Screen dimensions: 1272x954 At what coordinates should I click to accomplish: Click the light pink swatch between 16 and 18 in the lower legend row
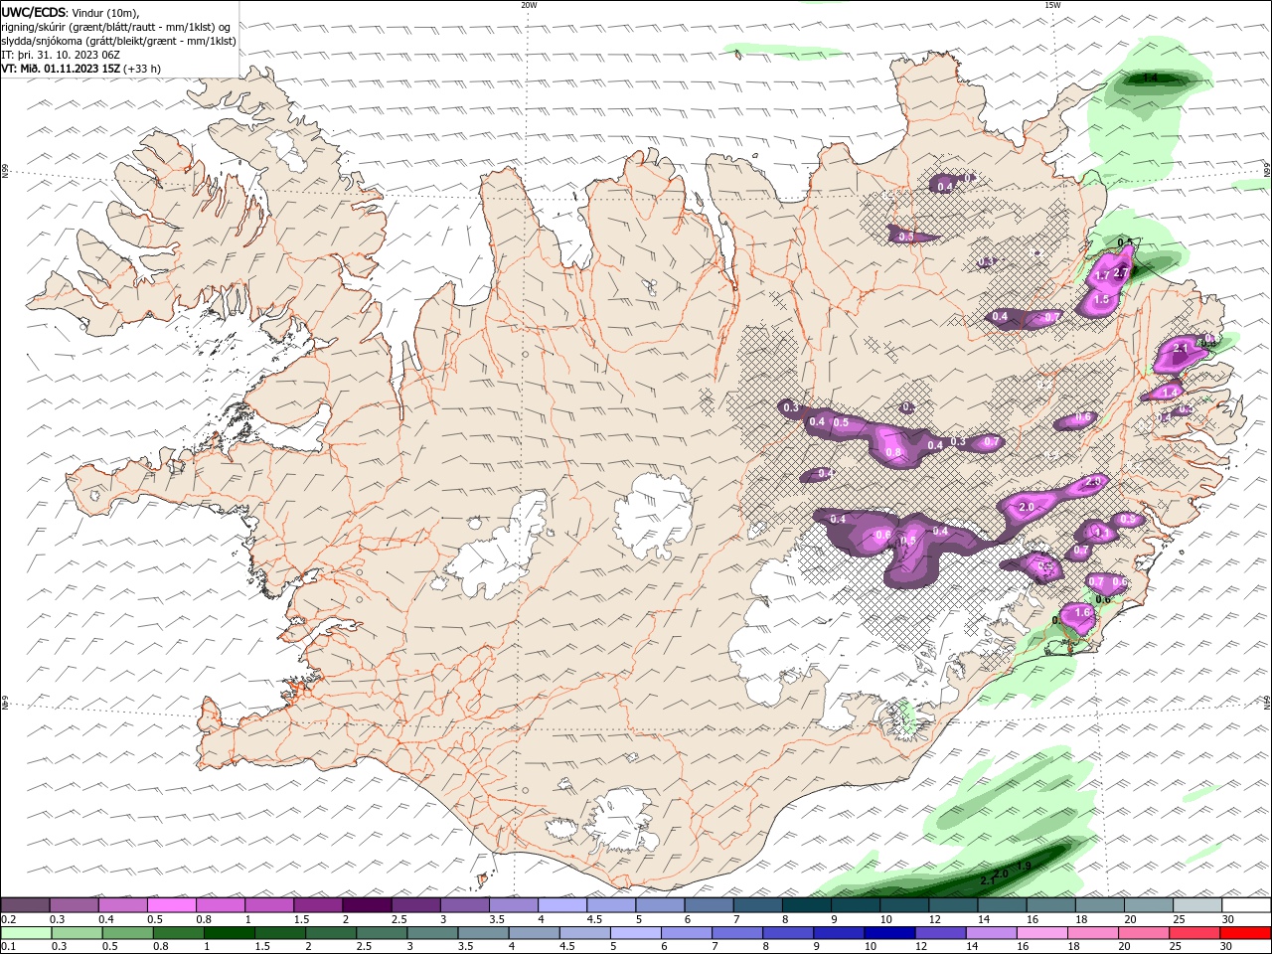point(1041,933)
